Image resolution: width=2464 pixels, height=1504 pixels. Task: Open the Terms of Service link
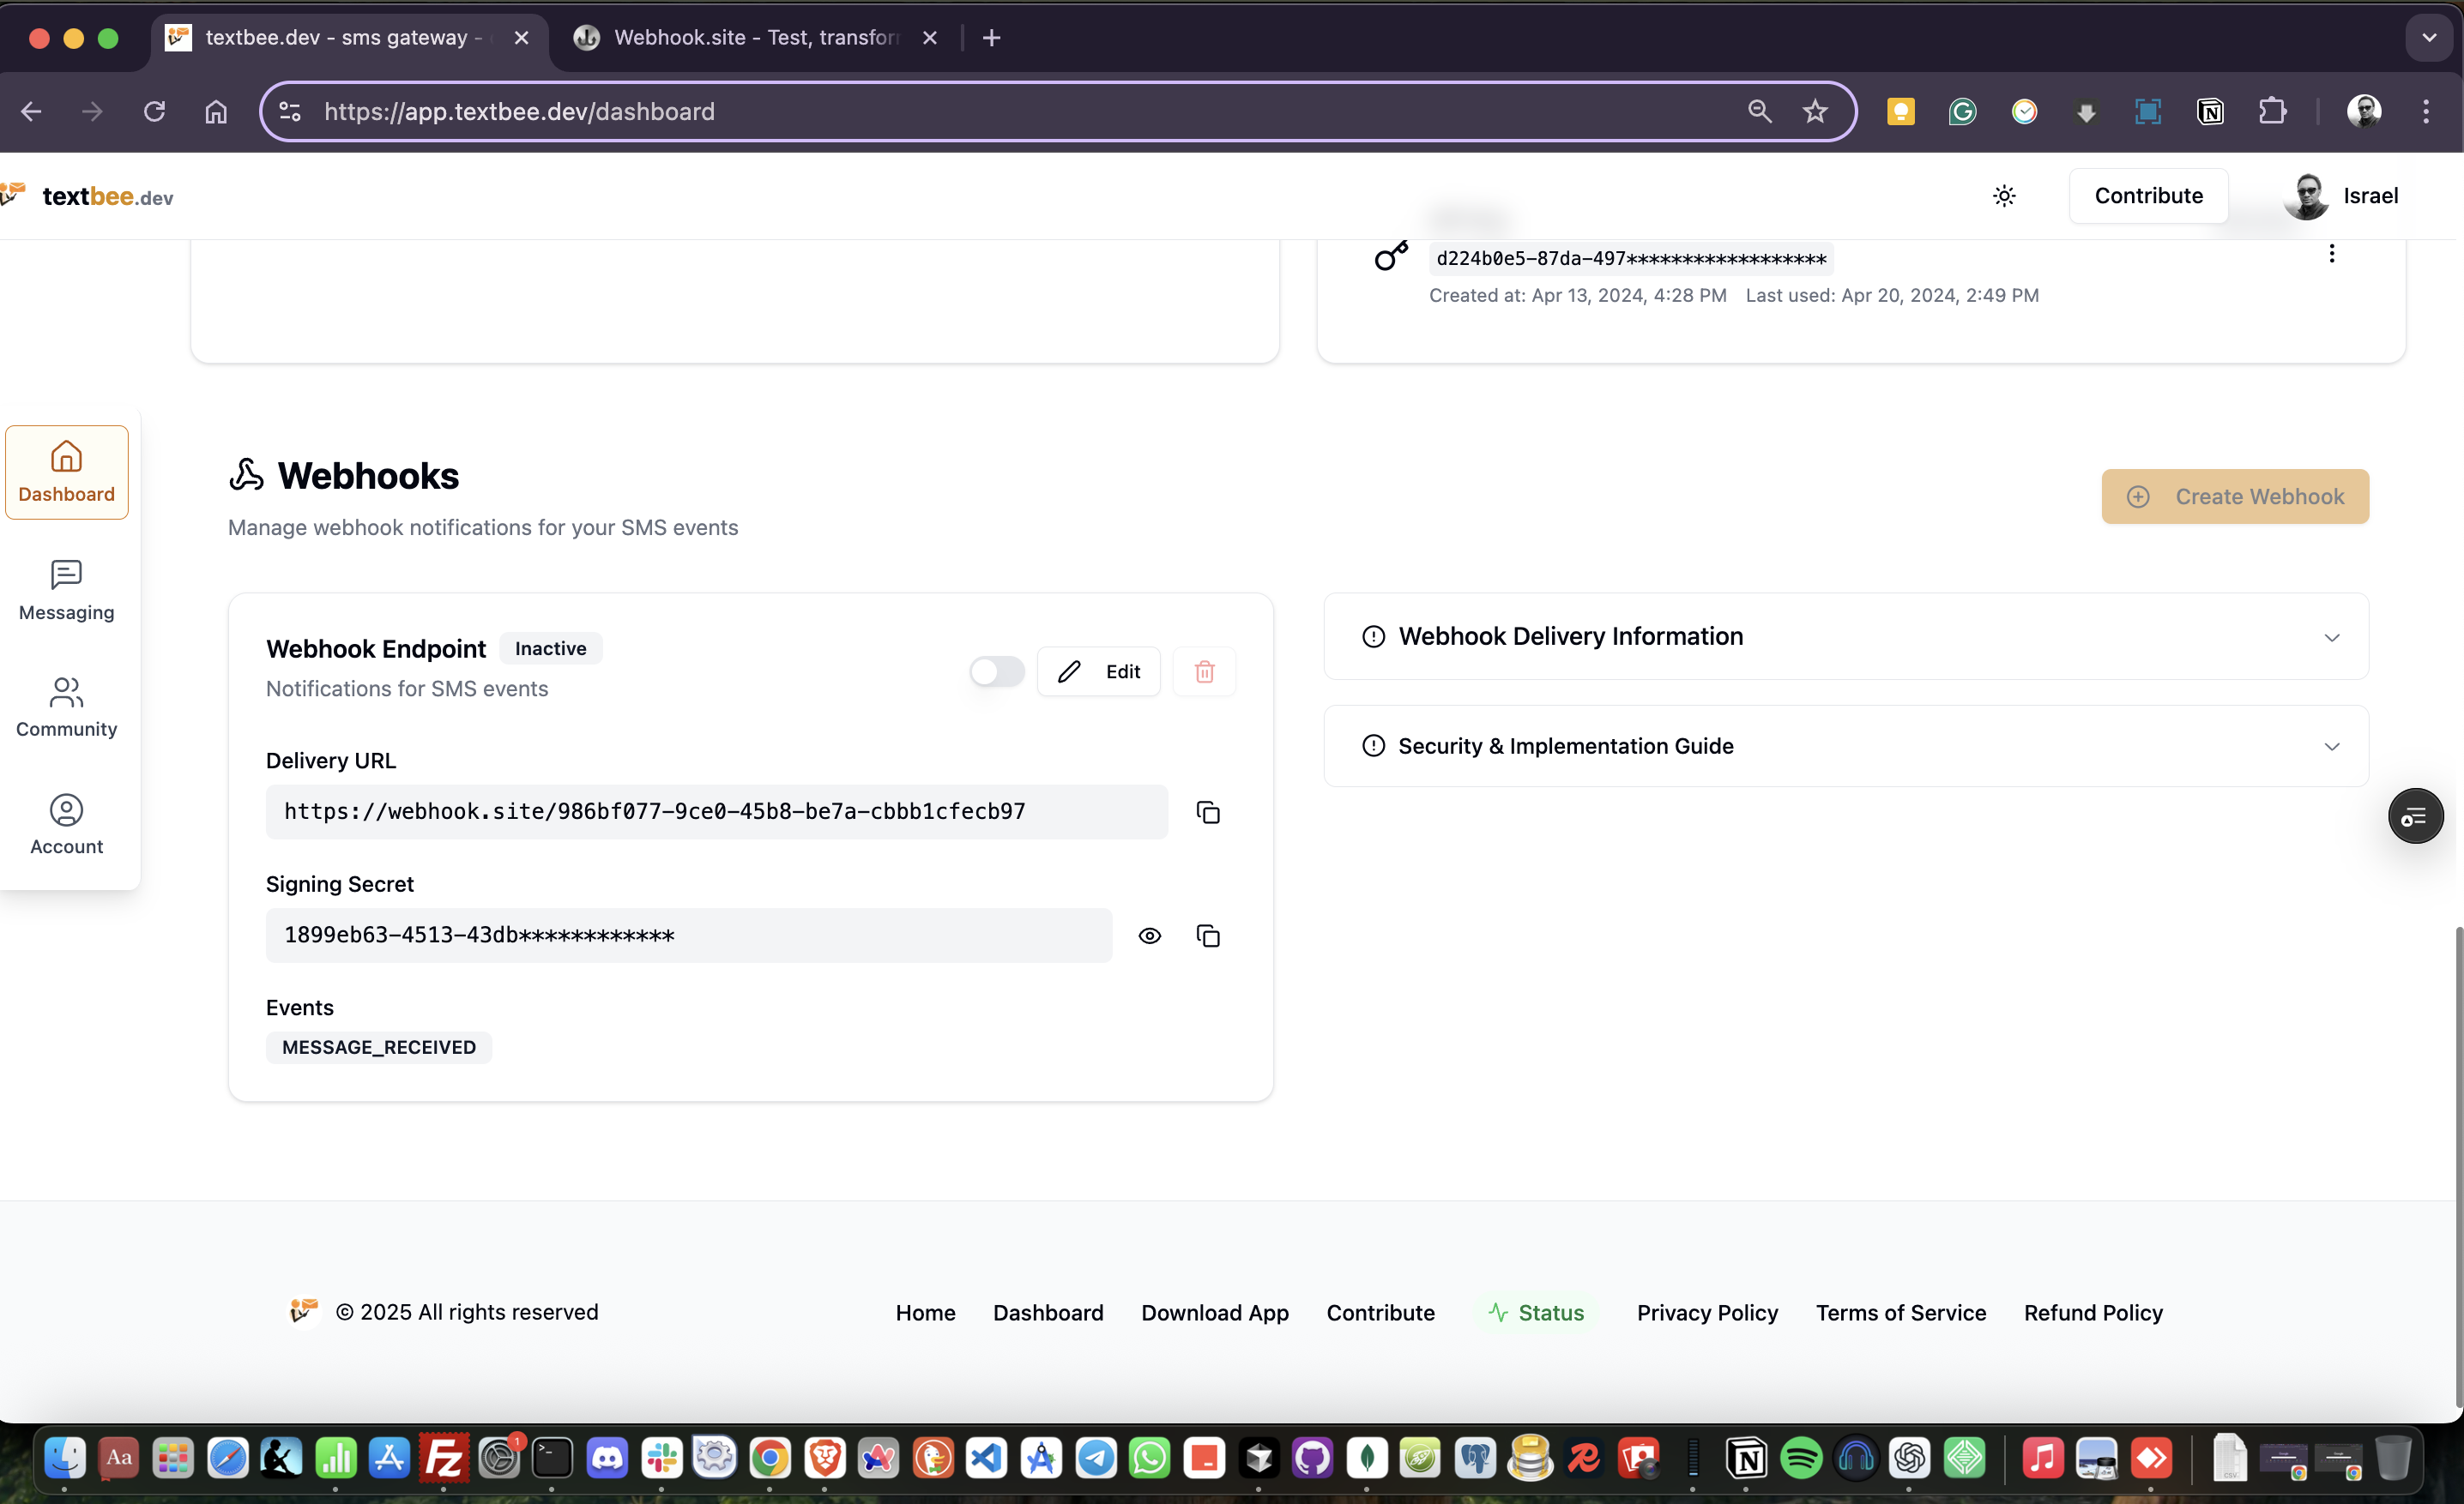coord(1899,1312)
